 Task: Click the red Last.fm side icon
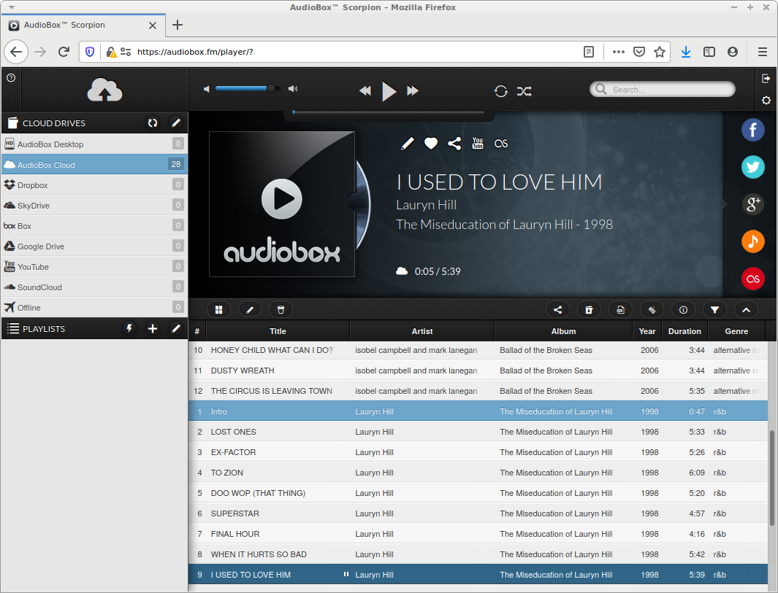coord(752,279)
